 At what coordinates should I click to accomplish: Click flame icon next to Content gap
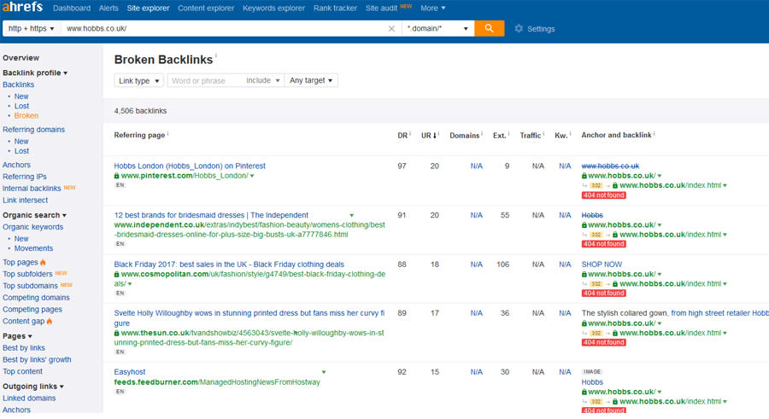50,321
